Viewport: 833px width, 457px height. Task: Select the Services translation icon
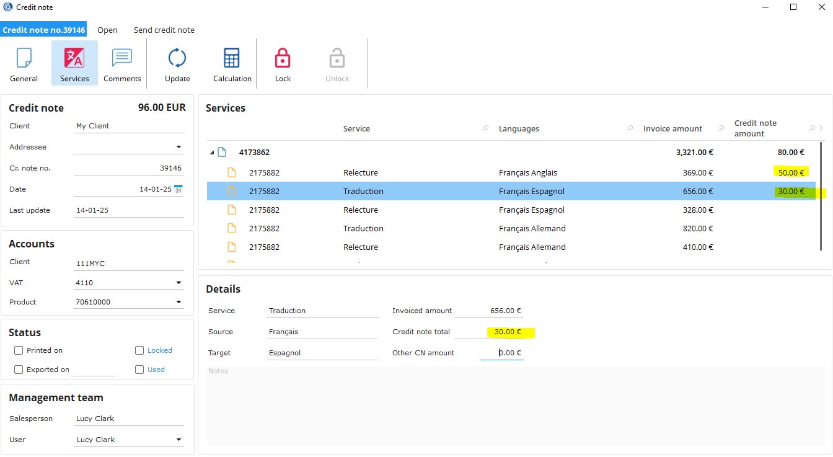[x=74, y=58]
